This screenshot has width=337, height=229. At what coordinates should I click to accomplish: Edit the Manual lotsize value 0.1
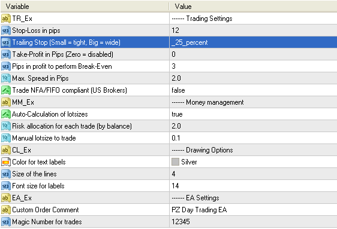[x=253, y=138]
